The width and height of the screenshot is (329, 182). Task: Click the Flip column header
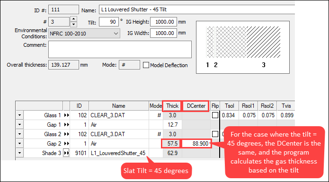(215, 106)
